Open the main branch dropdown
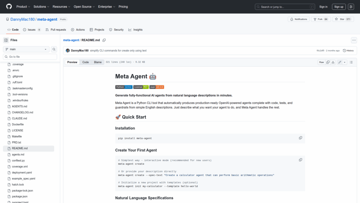Image resolution: width=360 pixels, height=203 pixels. pyautogui.click(x=26, y=49)
